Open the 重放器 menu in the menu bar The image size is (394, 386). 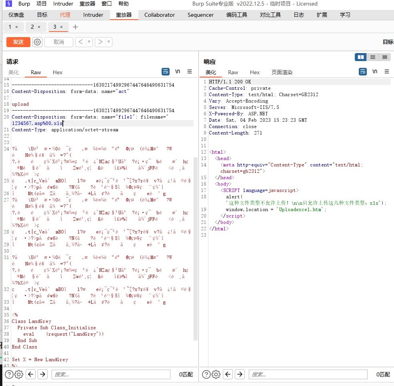pos(88,4)
